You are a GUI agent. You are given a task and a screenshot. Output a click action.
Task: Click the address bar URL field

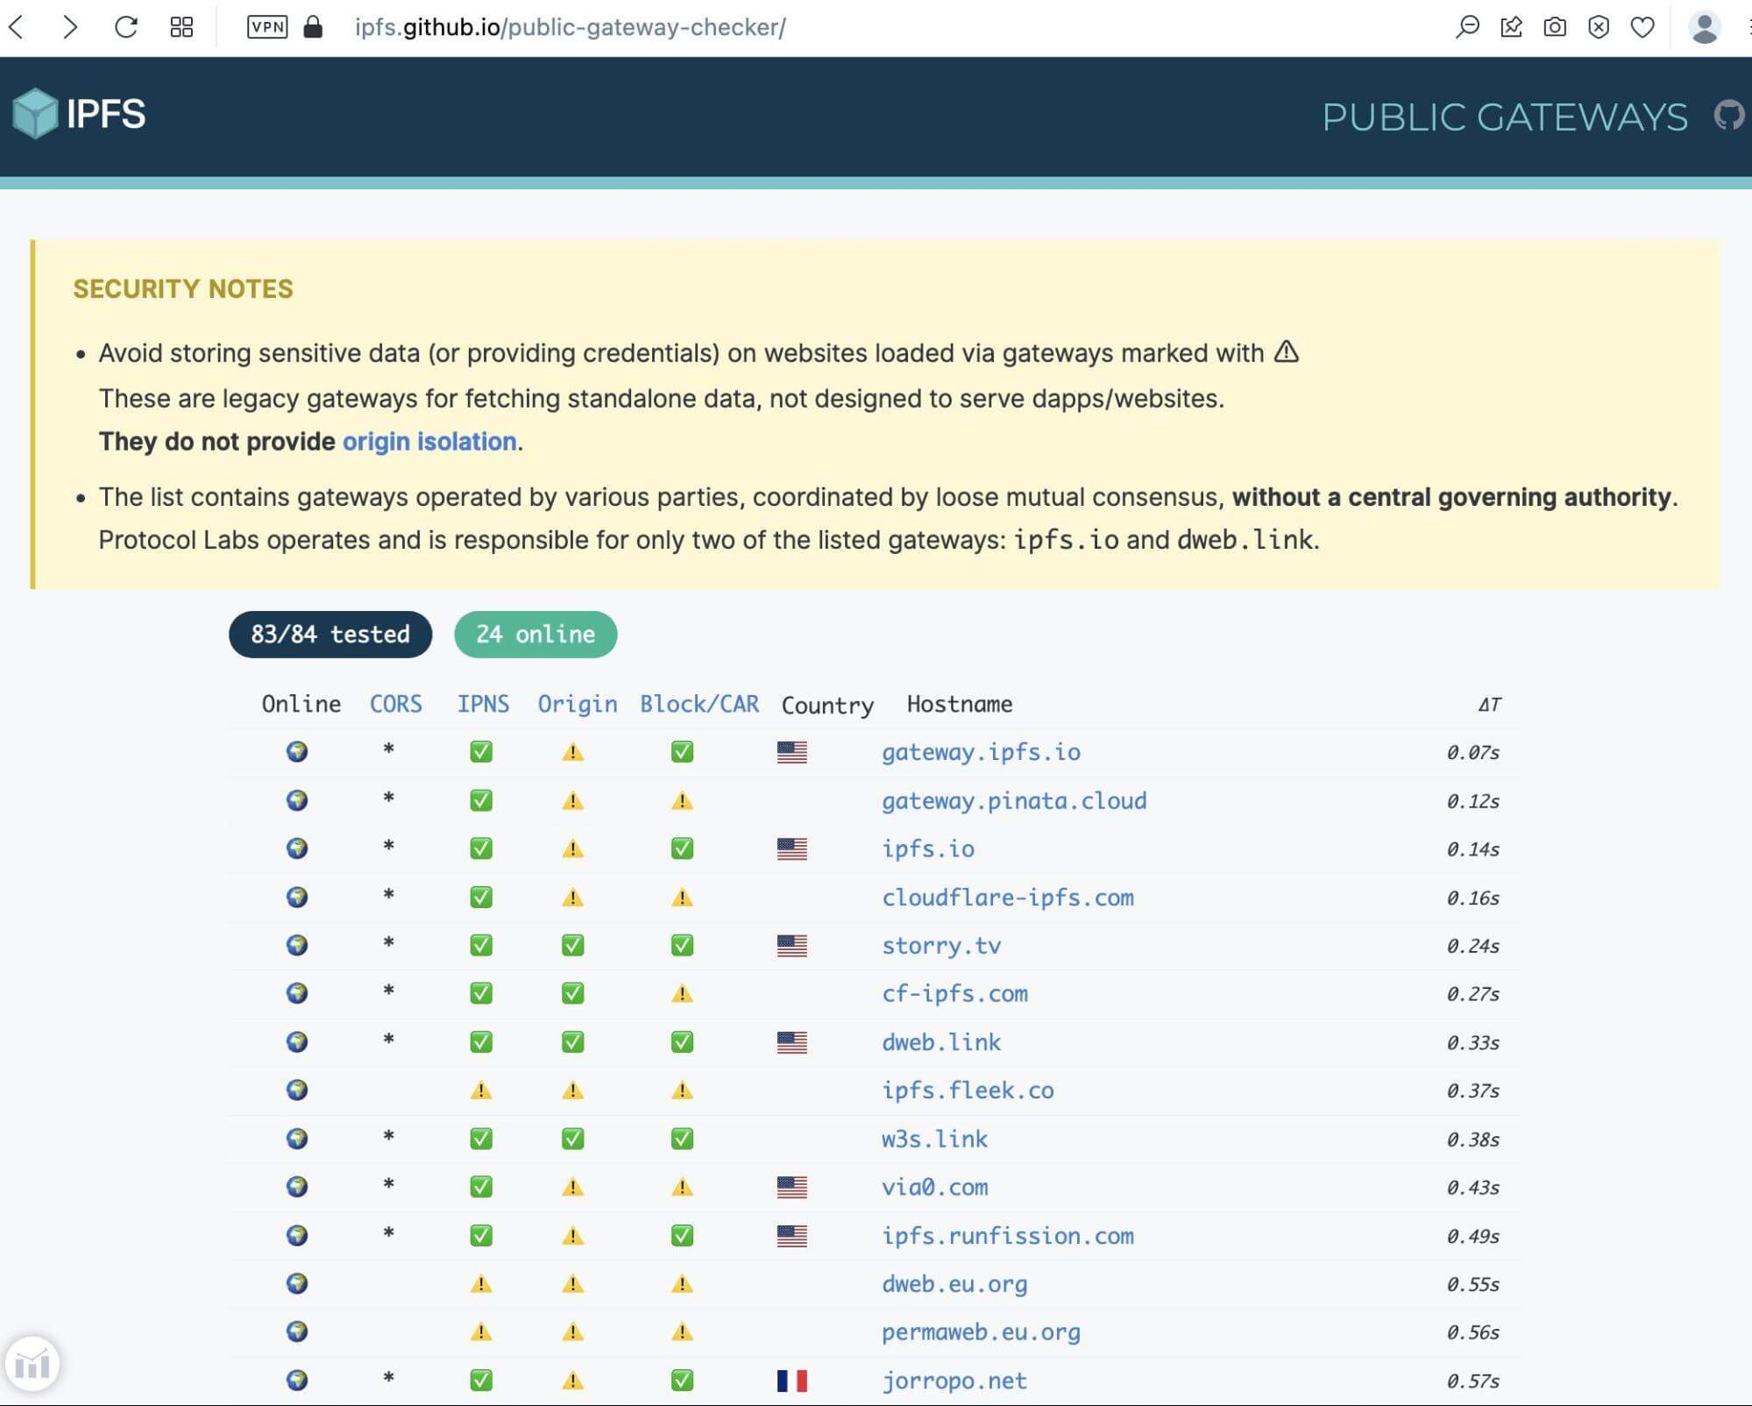click(570, 27)
